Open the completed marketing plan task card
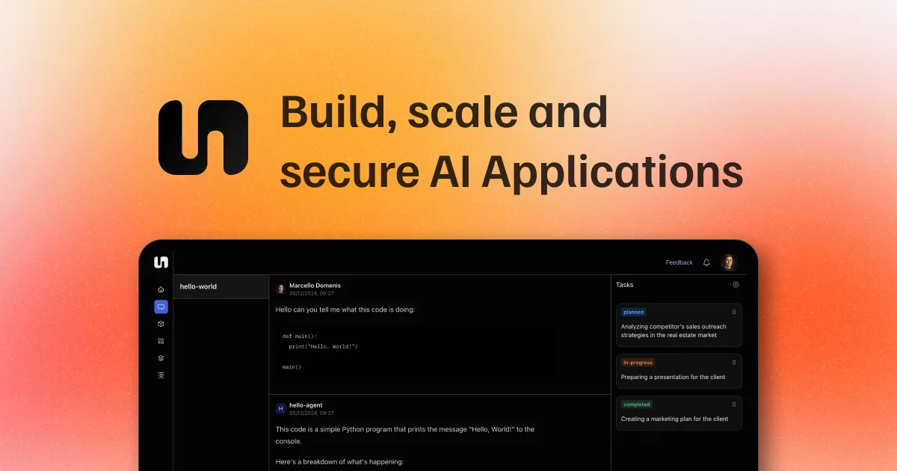897x471 pixels. (x=679, y=413)
